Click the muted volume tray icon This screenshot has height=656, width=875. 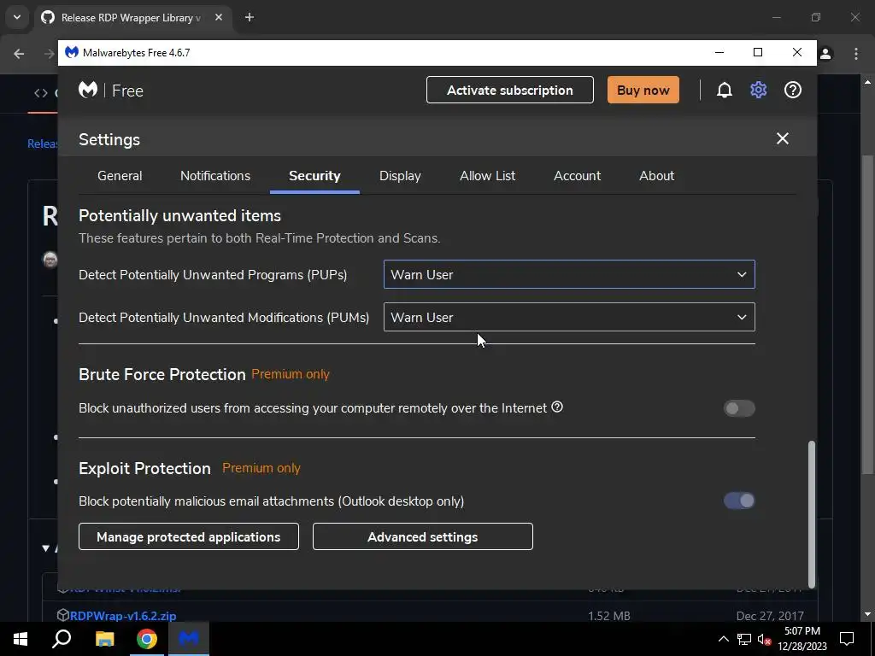coord(764,639)
